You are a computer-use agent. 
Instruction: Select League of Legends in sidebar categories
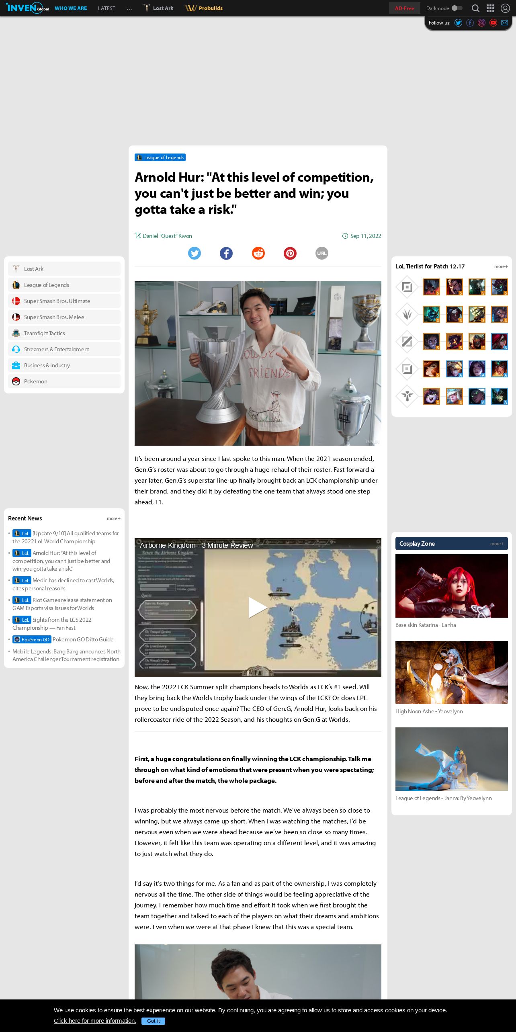pyautogui.click(x=64, y=285)
